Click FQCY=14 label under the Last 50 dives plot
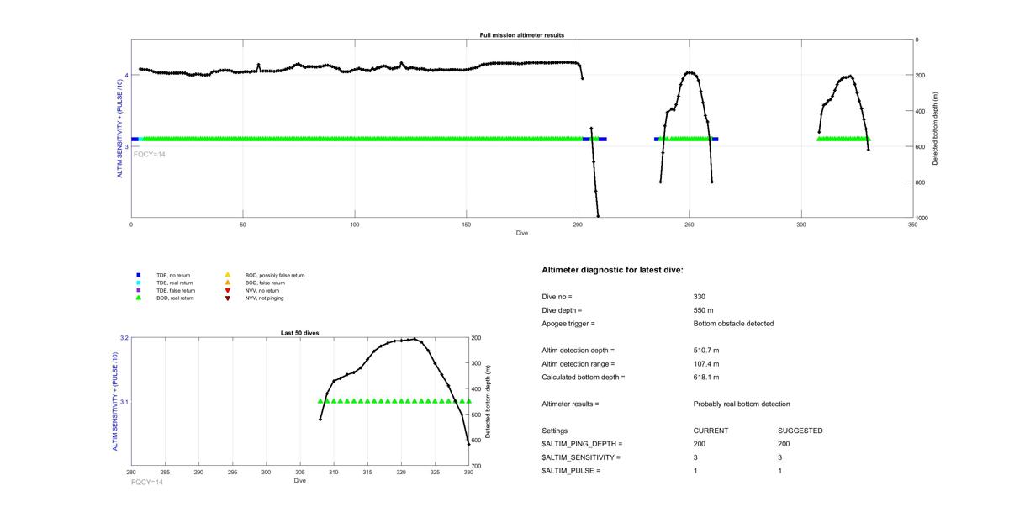Viewport: 1009px width, 523px height. [x=147, y=482]
